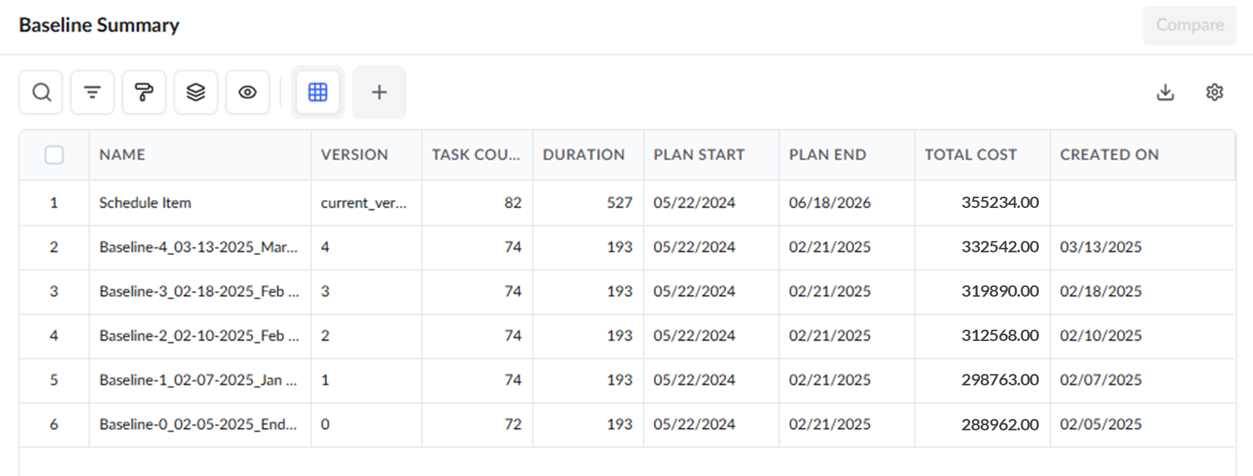Sort by the TOTAL COST column header
The height and width of the screenshot is (476, 1253).
coord(970,155)
